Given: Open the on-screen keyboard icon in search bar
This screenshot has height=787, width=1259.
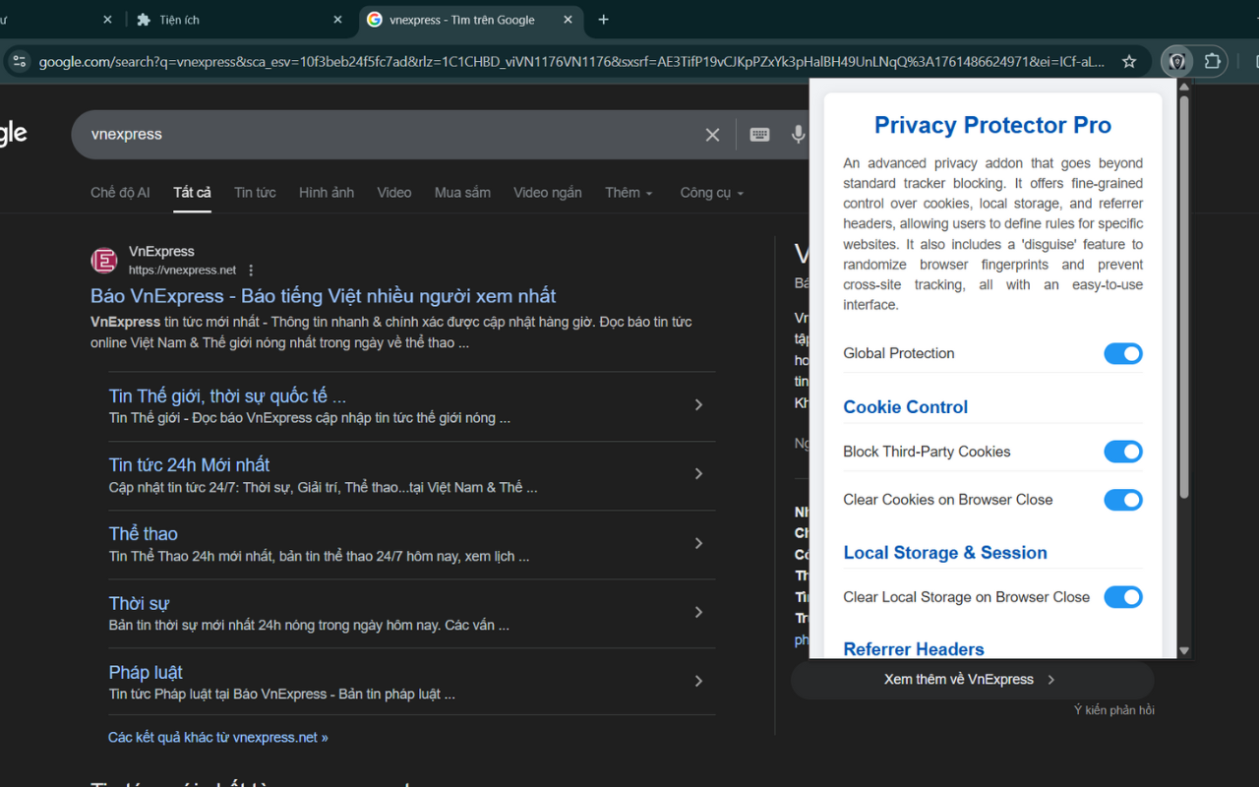Looking at the screenshot, I should point(758,135).
